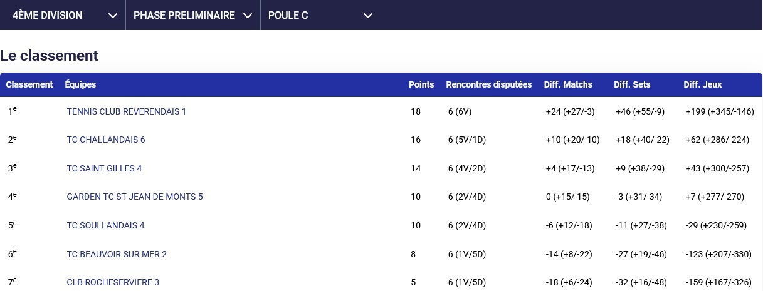This screenshot has width=763, height=291.
Task: Click the TC SOULLANDAIS 4 team link
Action: tap(105, 225)
